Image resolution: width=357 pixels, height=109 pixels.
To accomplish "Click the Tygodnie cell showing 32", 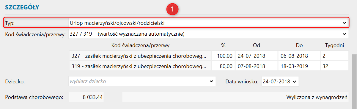I will [x=334, y=66].
